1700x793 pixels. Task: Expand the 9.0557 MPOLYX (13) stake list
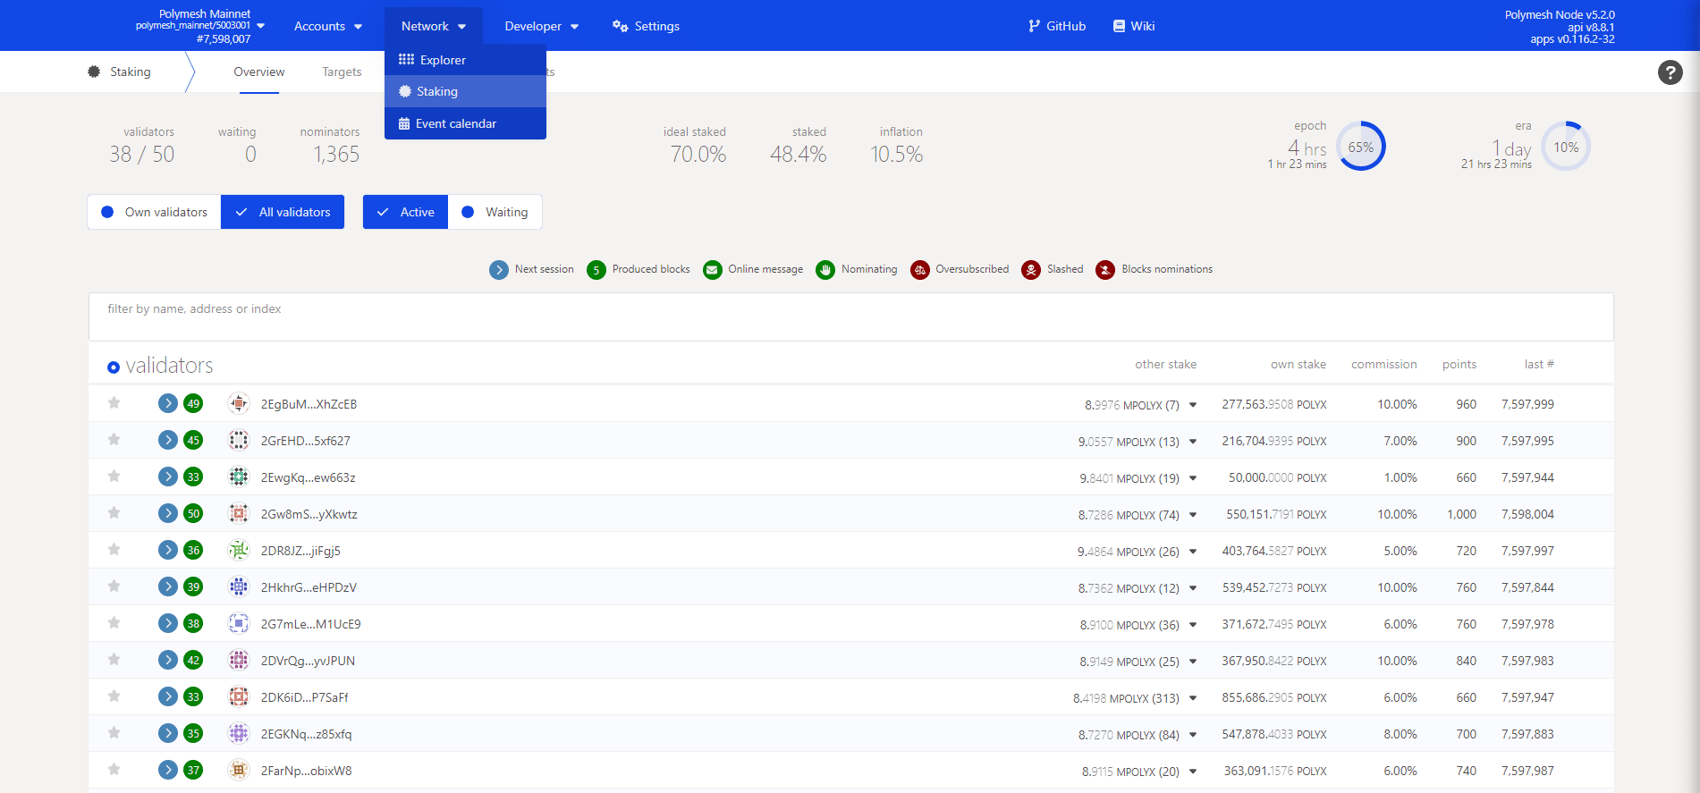point(1193,442)
